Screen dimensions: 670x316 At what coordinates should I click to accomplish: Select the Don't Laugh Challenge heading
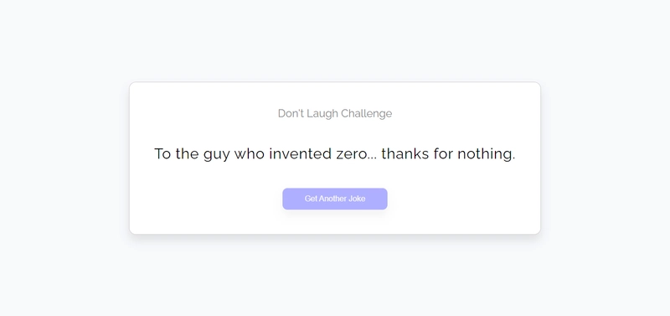point(334,113)
